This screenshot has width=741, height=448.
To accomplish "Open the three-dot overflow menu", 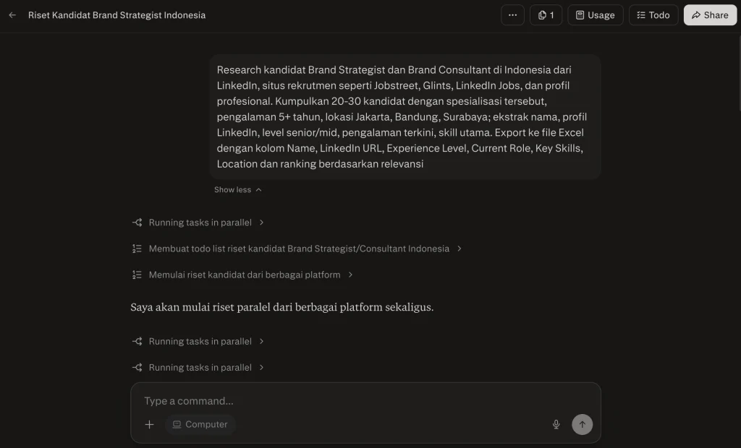I will click(512, 14).
